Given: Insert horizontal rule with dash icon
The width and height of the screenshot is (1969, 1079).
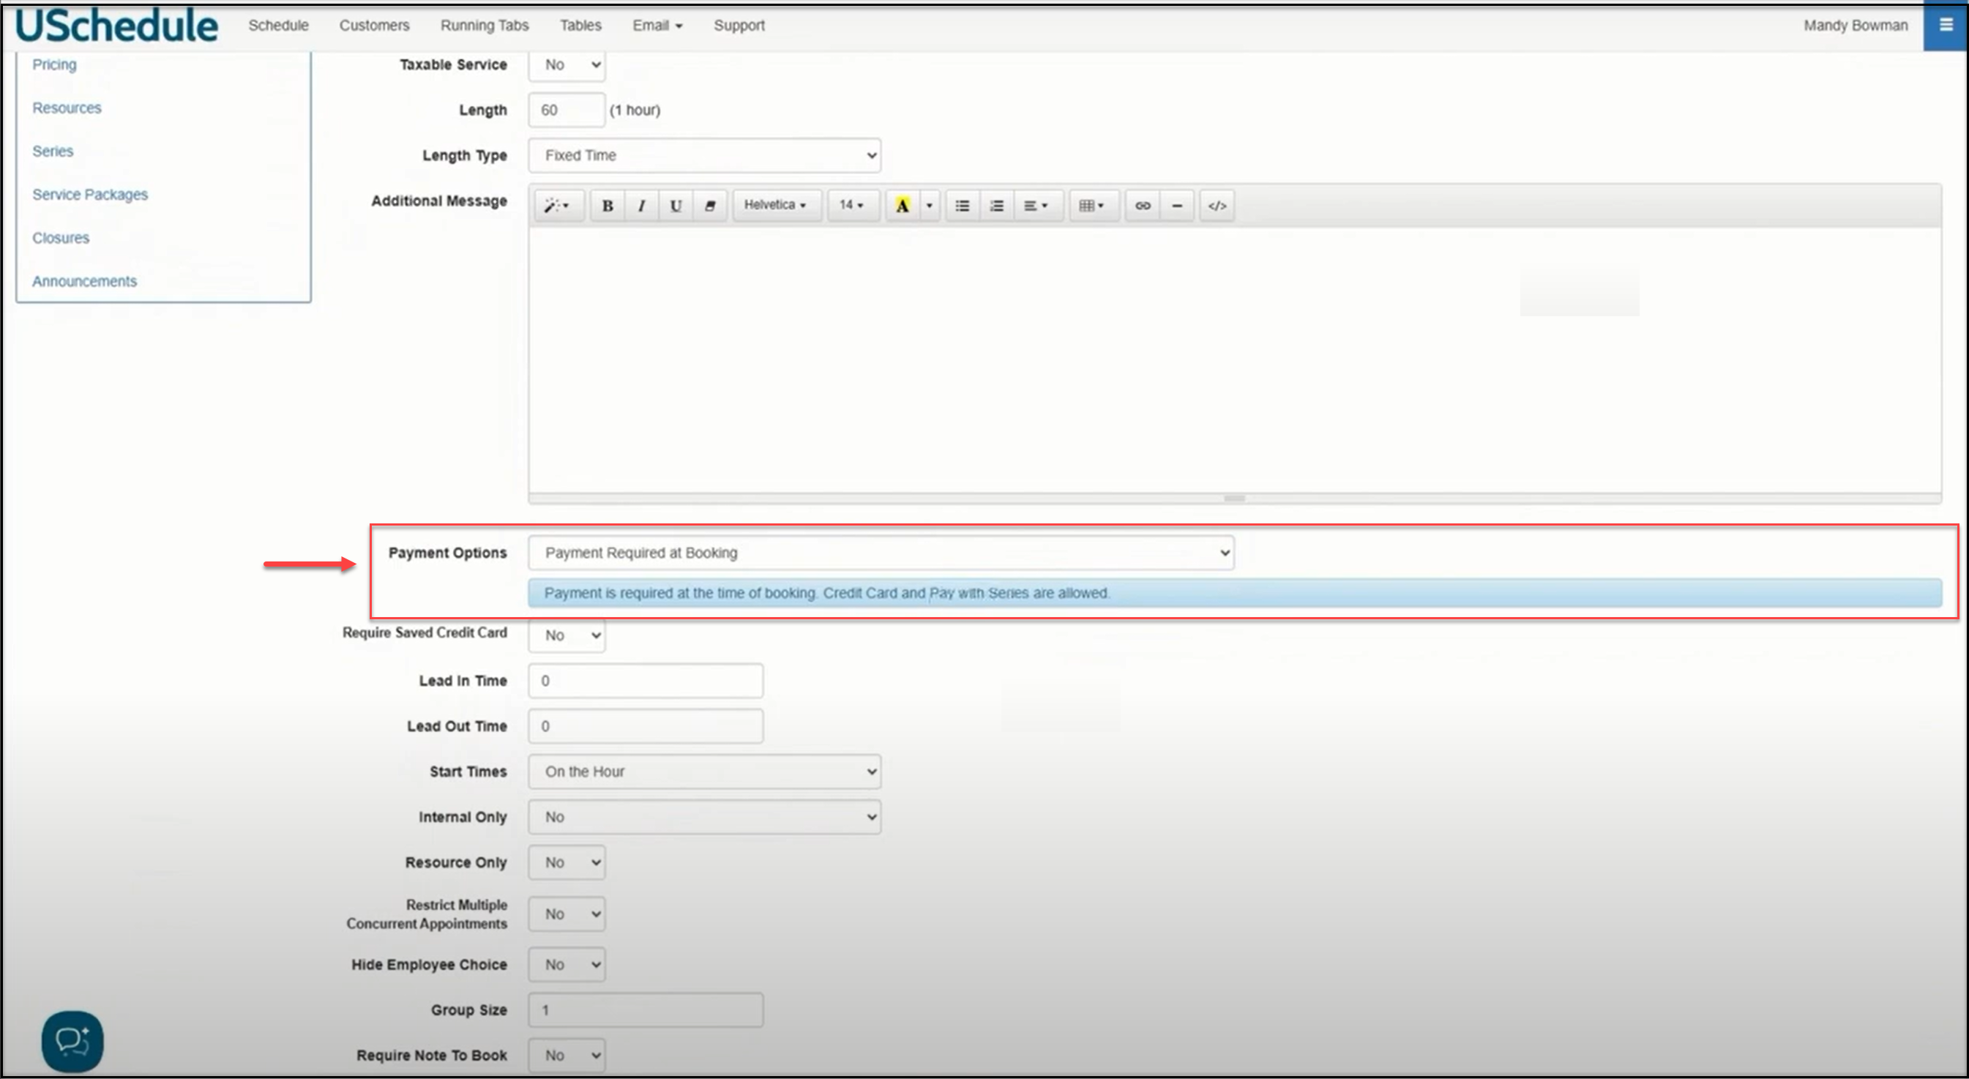Looking at the screenshot, I should coord(1177,206).
